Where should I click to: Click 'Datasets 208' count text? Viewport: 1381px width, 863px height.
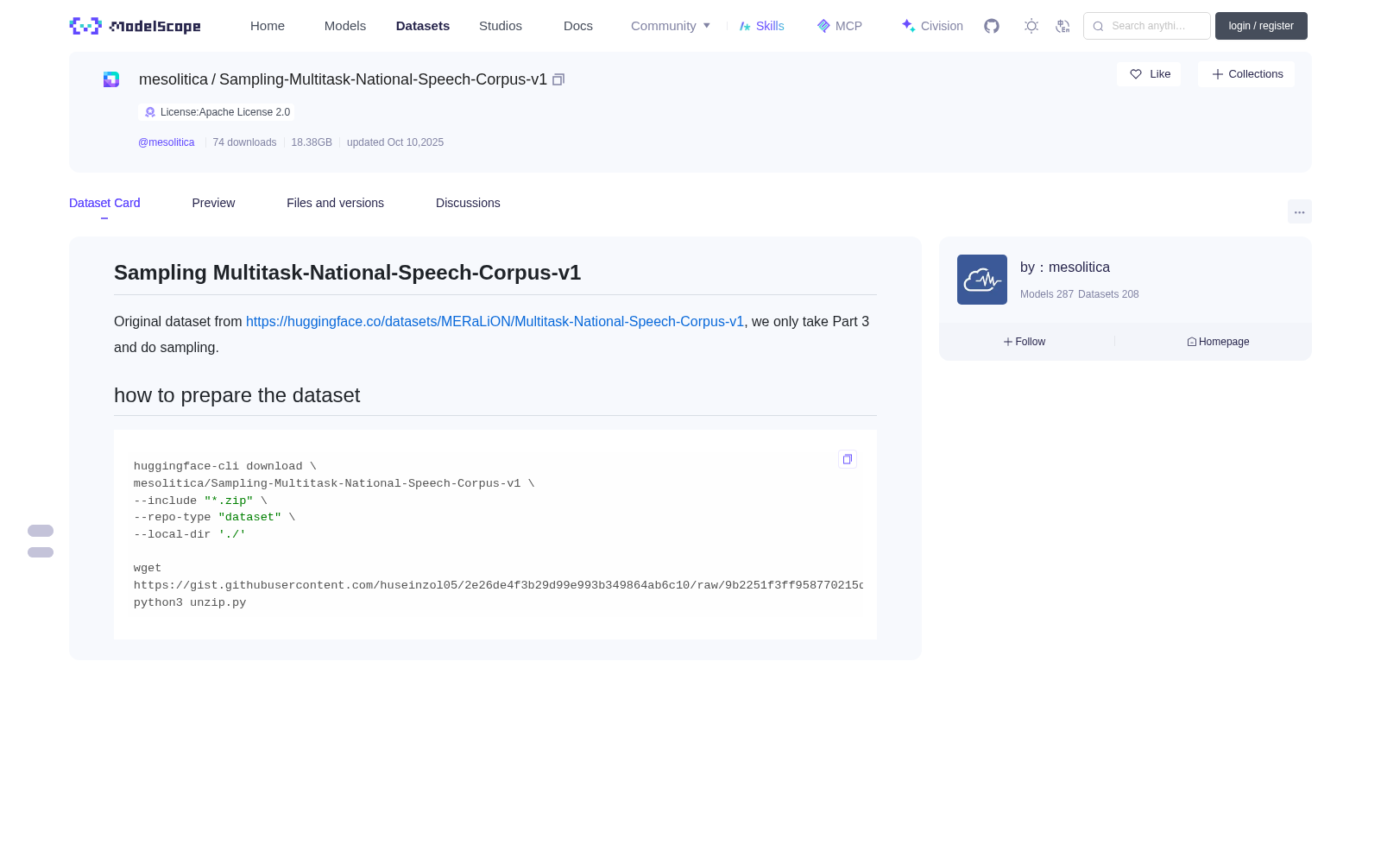(x=1108, y=294)
